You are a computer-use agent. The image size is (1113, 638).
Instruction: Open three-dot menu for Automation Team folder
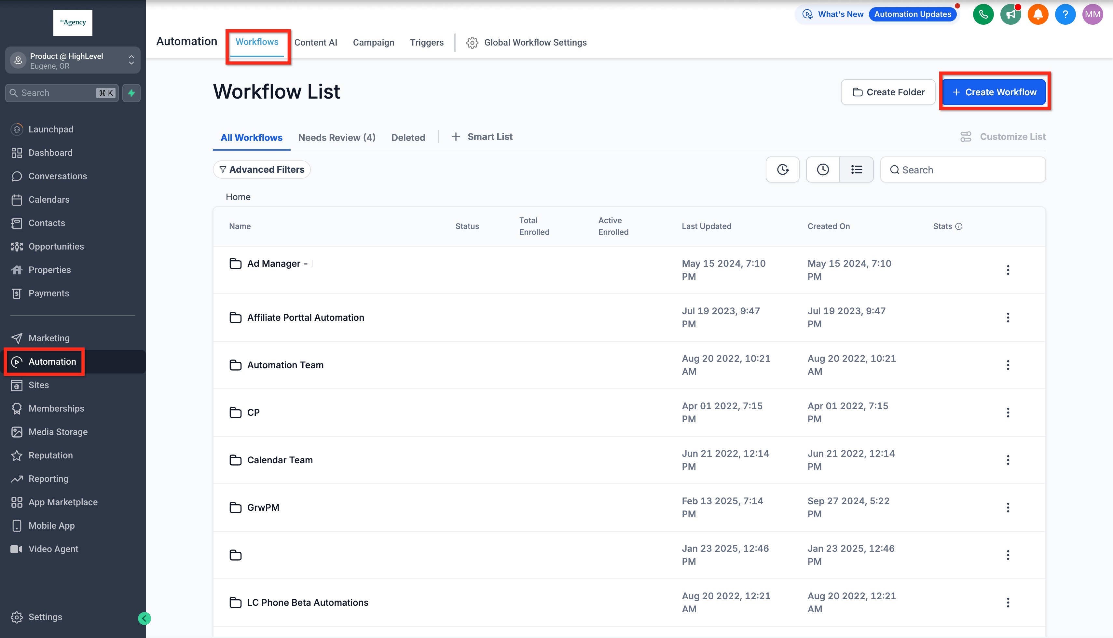(1008, 365)
